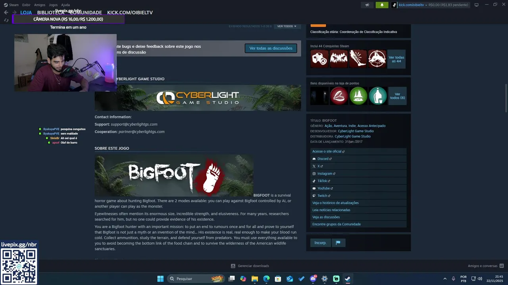
Task: Open the glowing eyes in forest achievement
Action: [x=339, y=59]
